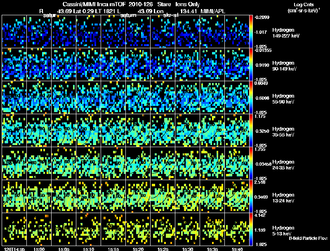Click the Hydrogen 5-13 keV row label

pyautogui.click(x=283, y=231)
